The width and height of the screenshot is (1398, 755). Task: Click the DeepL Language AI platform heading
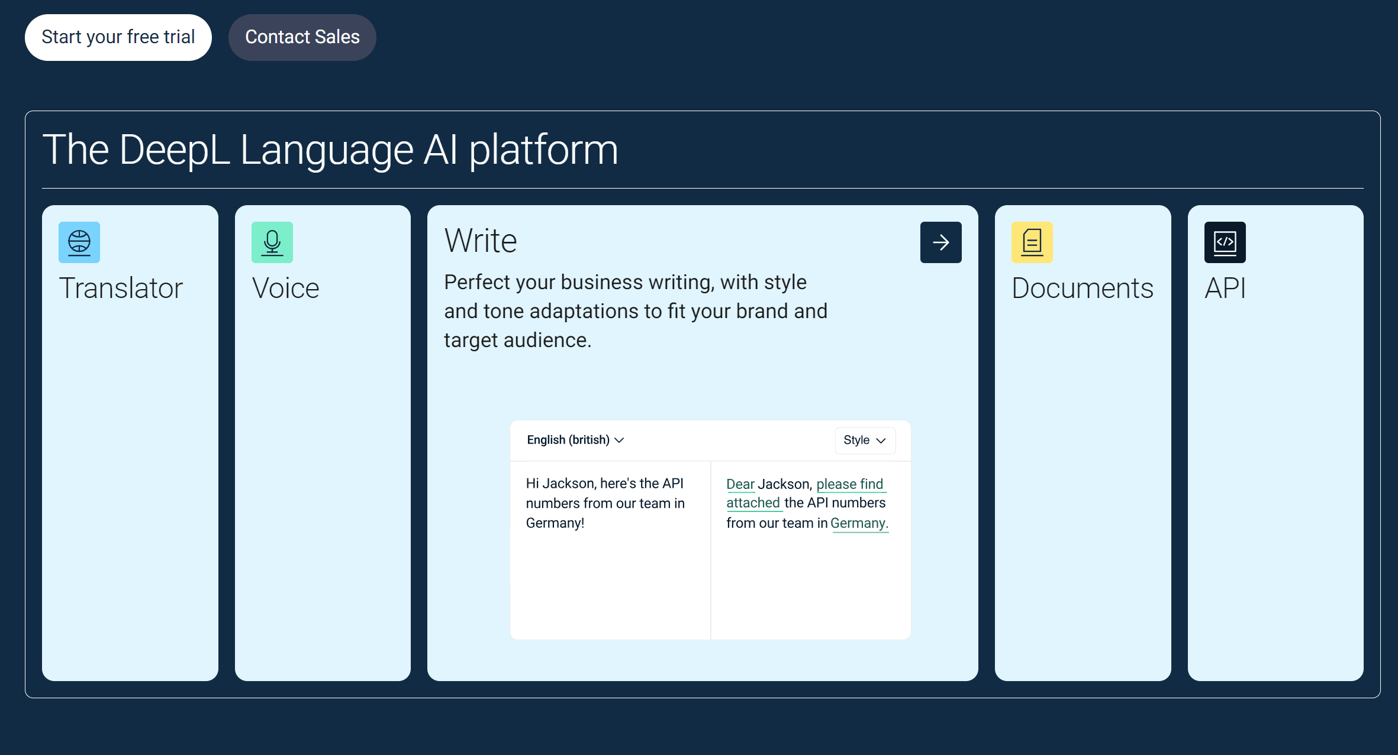(x=330, y=150)
